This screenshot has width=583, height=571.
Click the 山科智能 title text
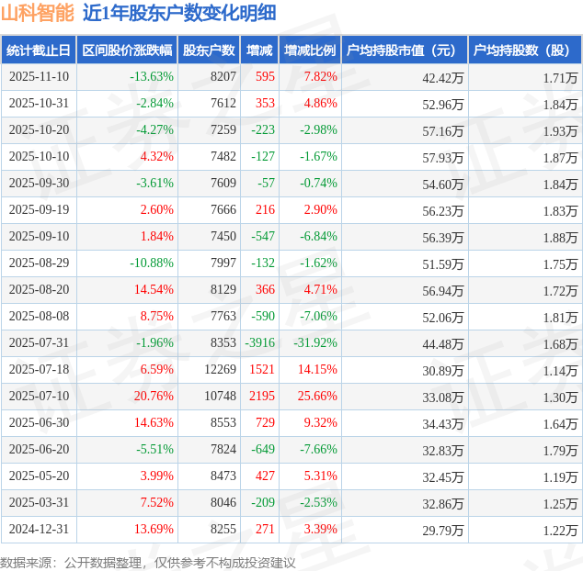click(x=37, y=13)
